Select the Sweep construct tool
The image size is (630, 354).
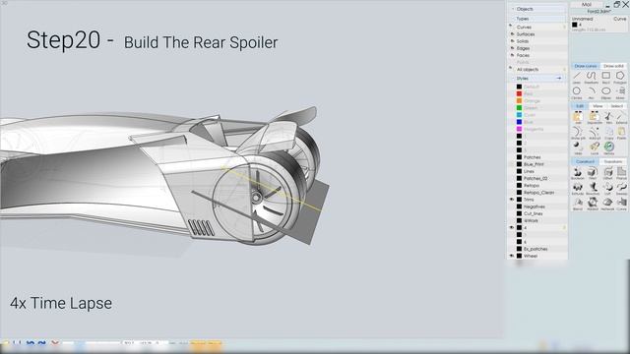coord(621,189)
